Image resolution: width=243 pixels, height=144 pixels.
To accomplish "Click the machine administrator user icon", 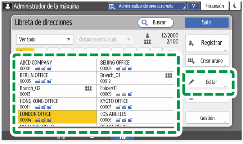I will pyautogui.click(x=7, y=6).
